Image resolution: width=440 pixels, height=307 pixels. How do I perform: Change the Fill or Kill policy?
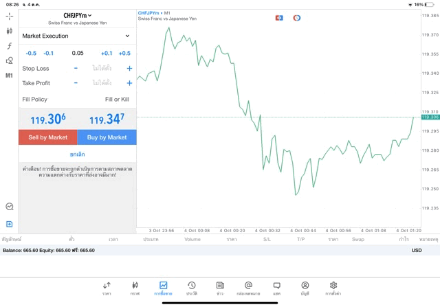coord(116,100)
